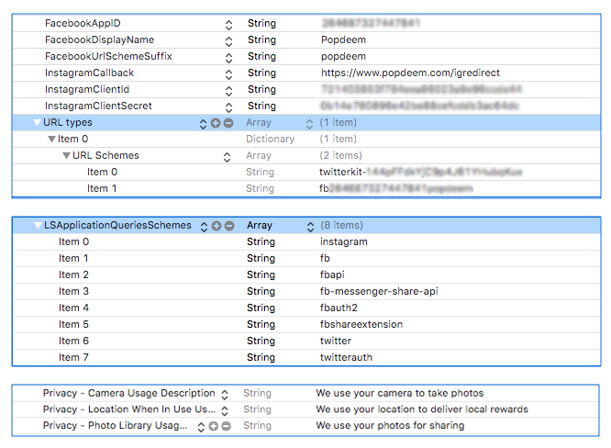Screen dimensions: 611x448
Task: Click the fbauth2 query scheme value
Action: tap(339, 308)
